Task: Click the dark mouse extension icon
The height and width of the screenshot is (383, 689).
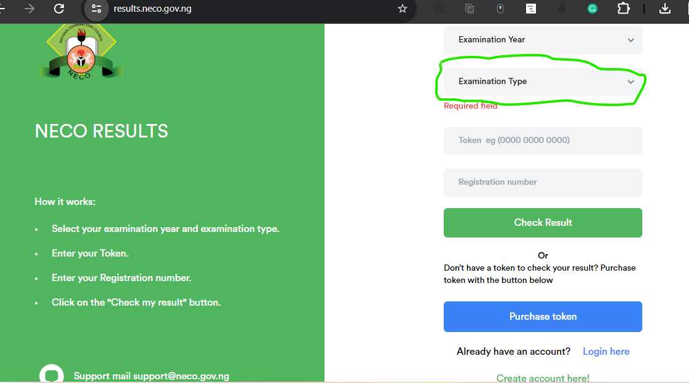Action: (x=562, y=9)
